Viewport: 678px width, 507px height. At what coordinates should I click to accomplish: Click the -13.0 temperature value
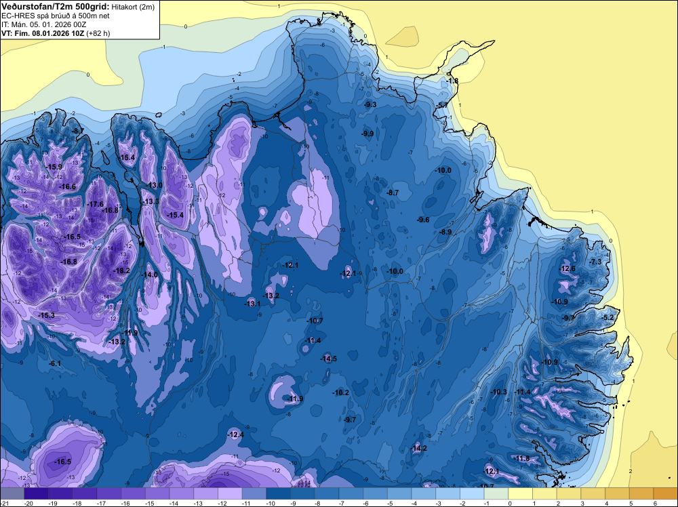(154, 185)
